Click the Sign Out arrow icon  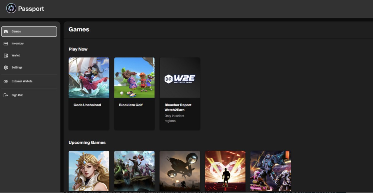click(6, 95)
